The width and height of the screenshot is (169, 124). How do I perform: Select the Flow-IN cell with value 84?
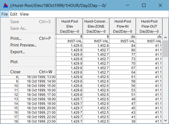123,46
